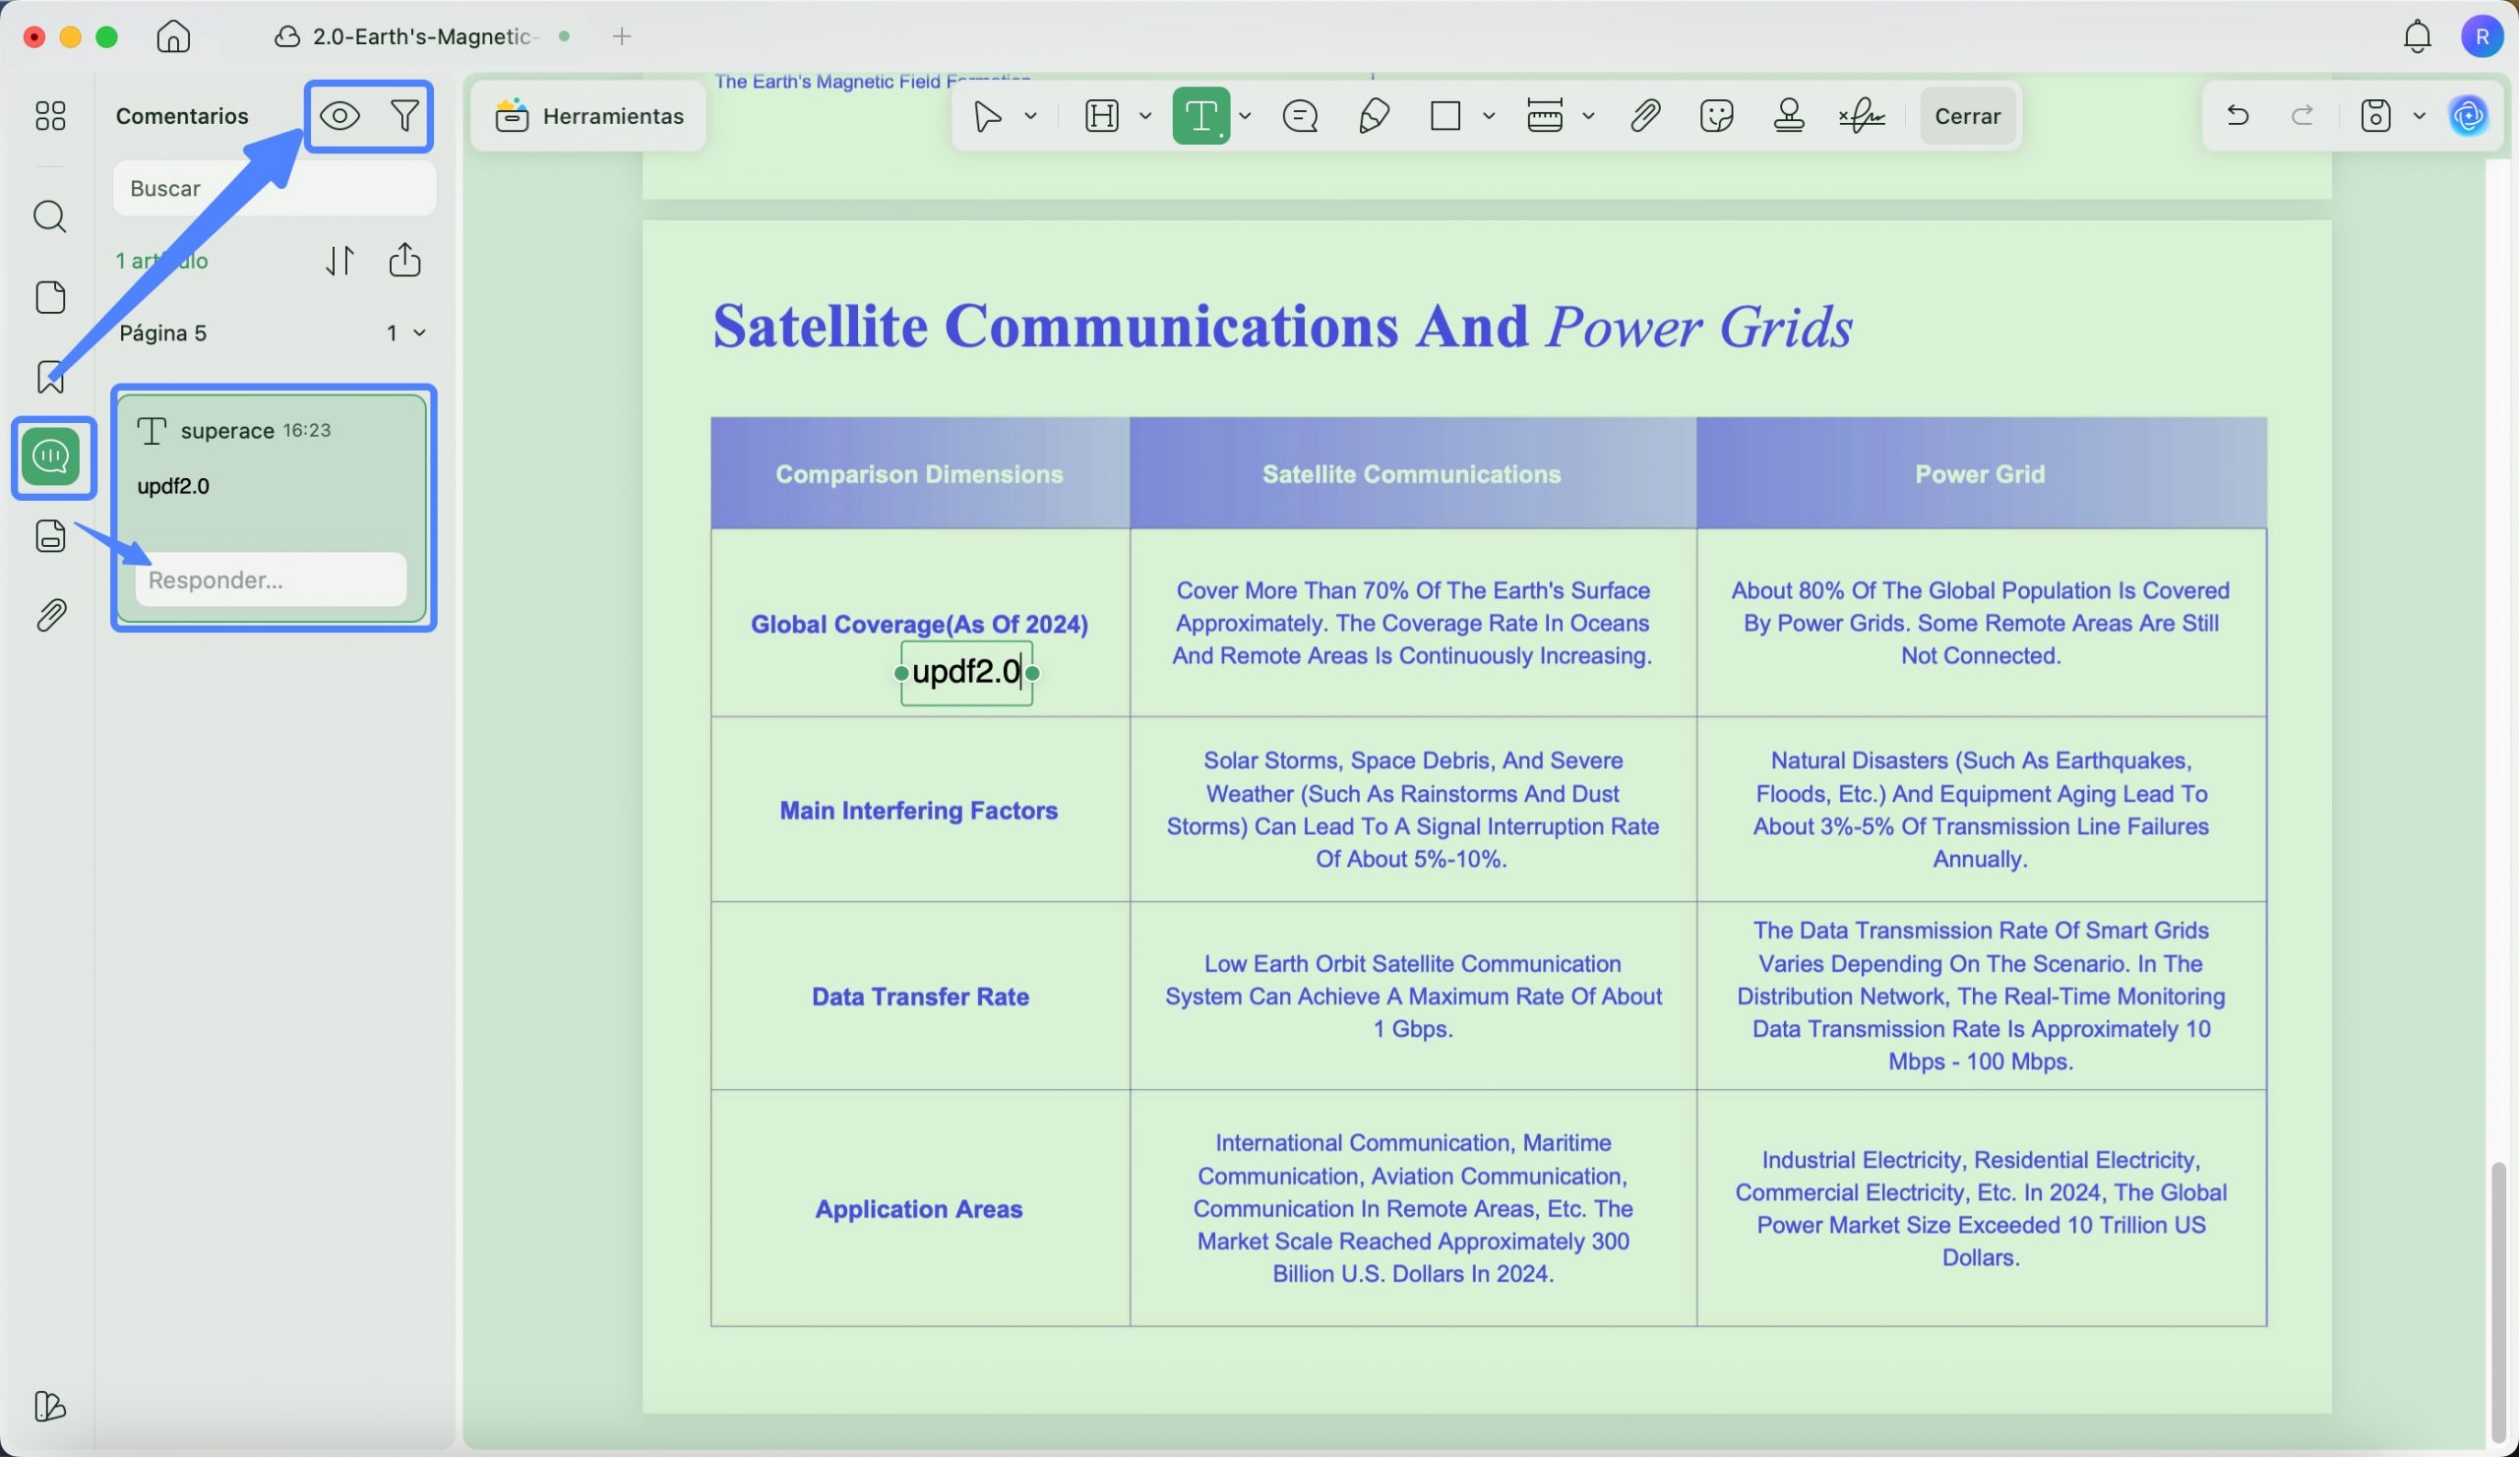The image size is (2519, 1457).
Task: Click the save document icon
Action: point(2375,116)
